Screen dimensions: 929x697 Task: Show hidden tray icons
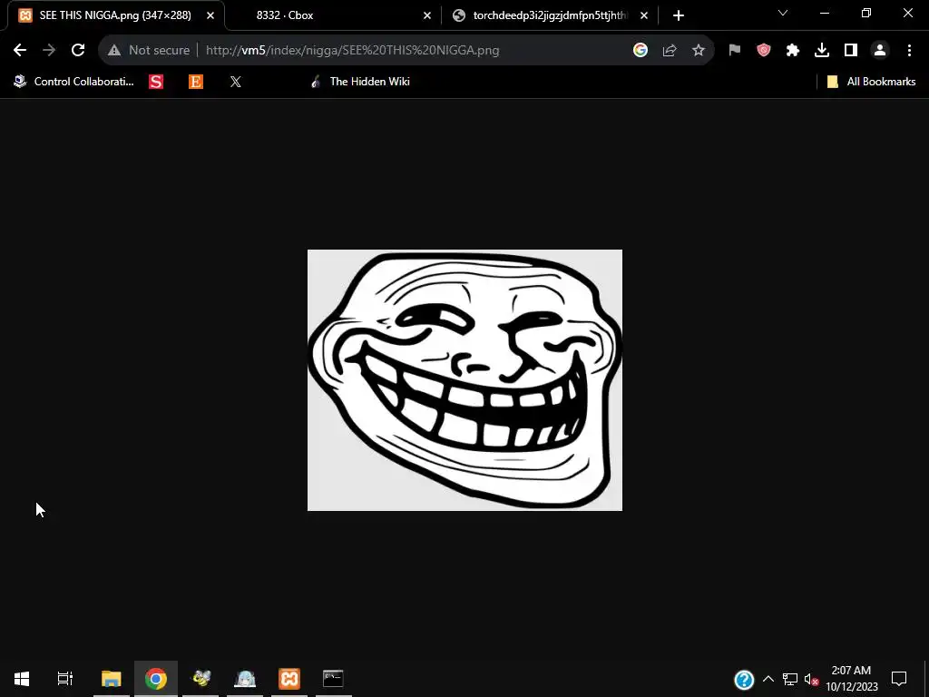[768, 679]
